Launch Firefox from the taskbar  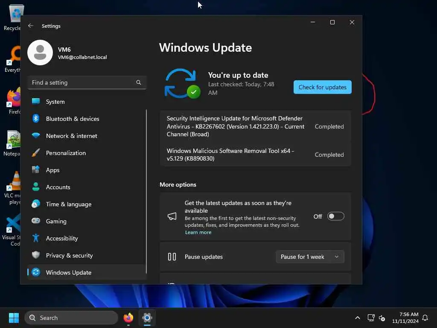(128, 318)
